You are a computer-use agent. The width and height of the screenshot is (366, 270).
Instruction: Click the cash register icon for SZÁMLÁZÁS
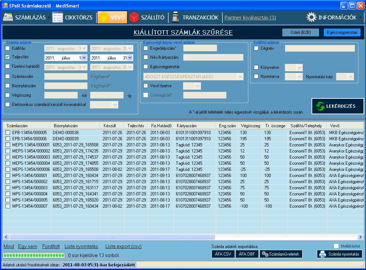click(x=8, y=18)
